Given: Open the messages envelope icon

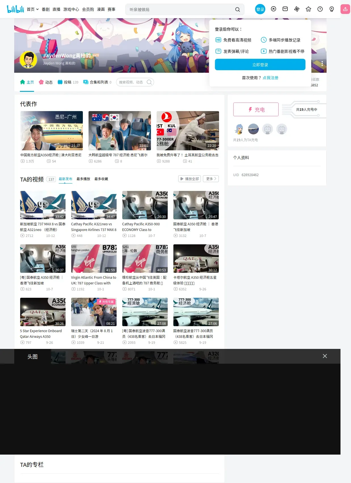Looking at the screenshot, I should click(x=285, y=9).
